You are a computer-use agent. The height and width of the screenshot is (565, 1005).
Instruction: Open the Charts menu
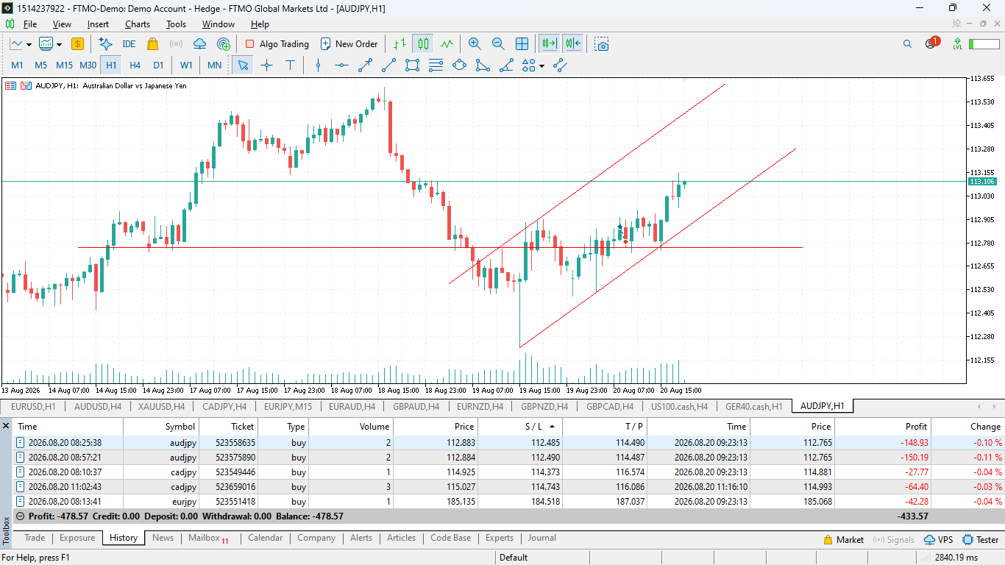click(138, 24)
